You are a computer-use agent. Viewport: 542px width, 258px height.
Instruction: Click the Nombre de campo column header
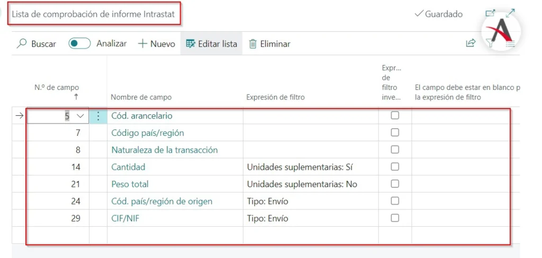point(141,97)
